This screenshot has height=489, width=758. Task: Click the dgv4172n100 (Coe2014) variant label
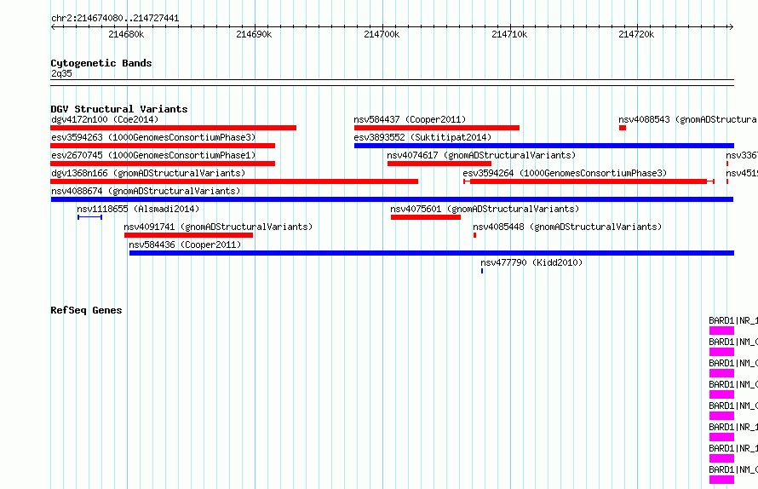coord(105,119)
